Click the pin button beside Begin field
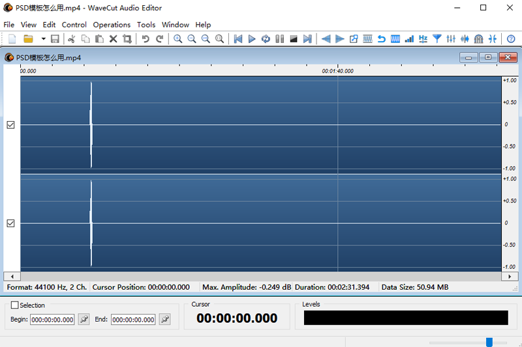This screenshot has width=522, height=347. [x=84, y=319]
